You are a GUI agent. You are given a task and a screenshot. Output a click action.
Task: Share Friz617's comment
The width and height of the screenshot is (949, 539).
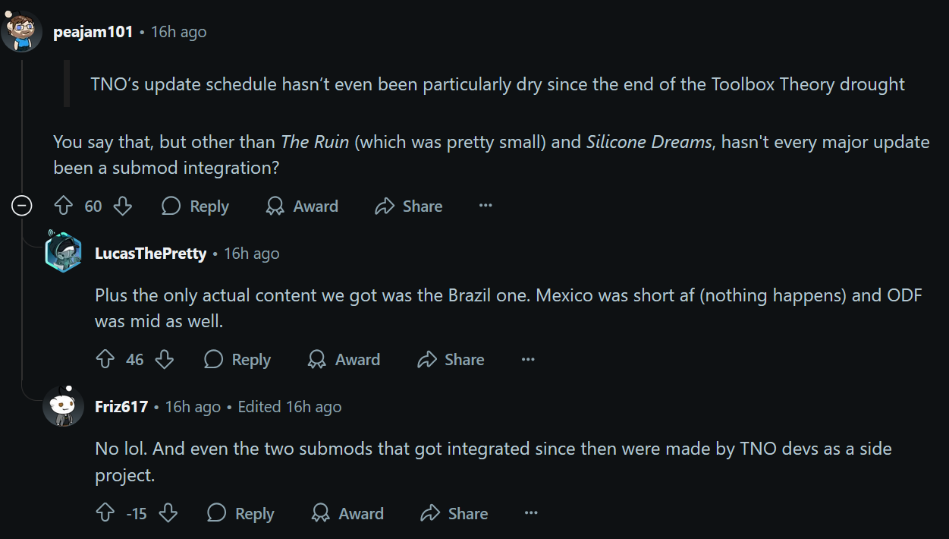coord(454,513)
